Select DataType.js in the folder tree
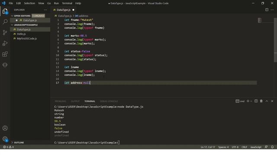Screen dimensions: 277x155 click(30, 30)
